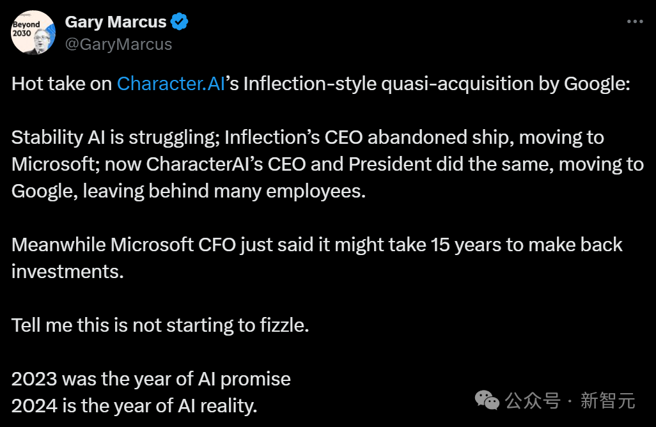Click the Gary Marcus display name

(x=116, y=22)
